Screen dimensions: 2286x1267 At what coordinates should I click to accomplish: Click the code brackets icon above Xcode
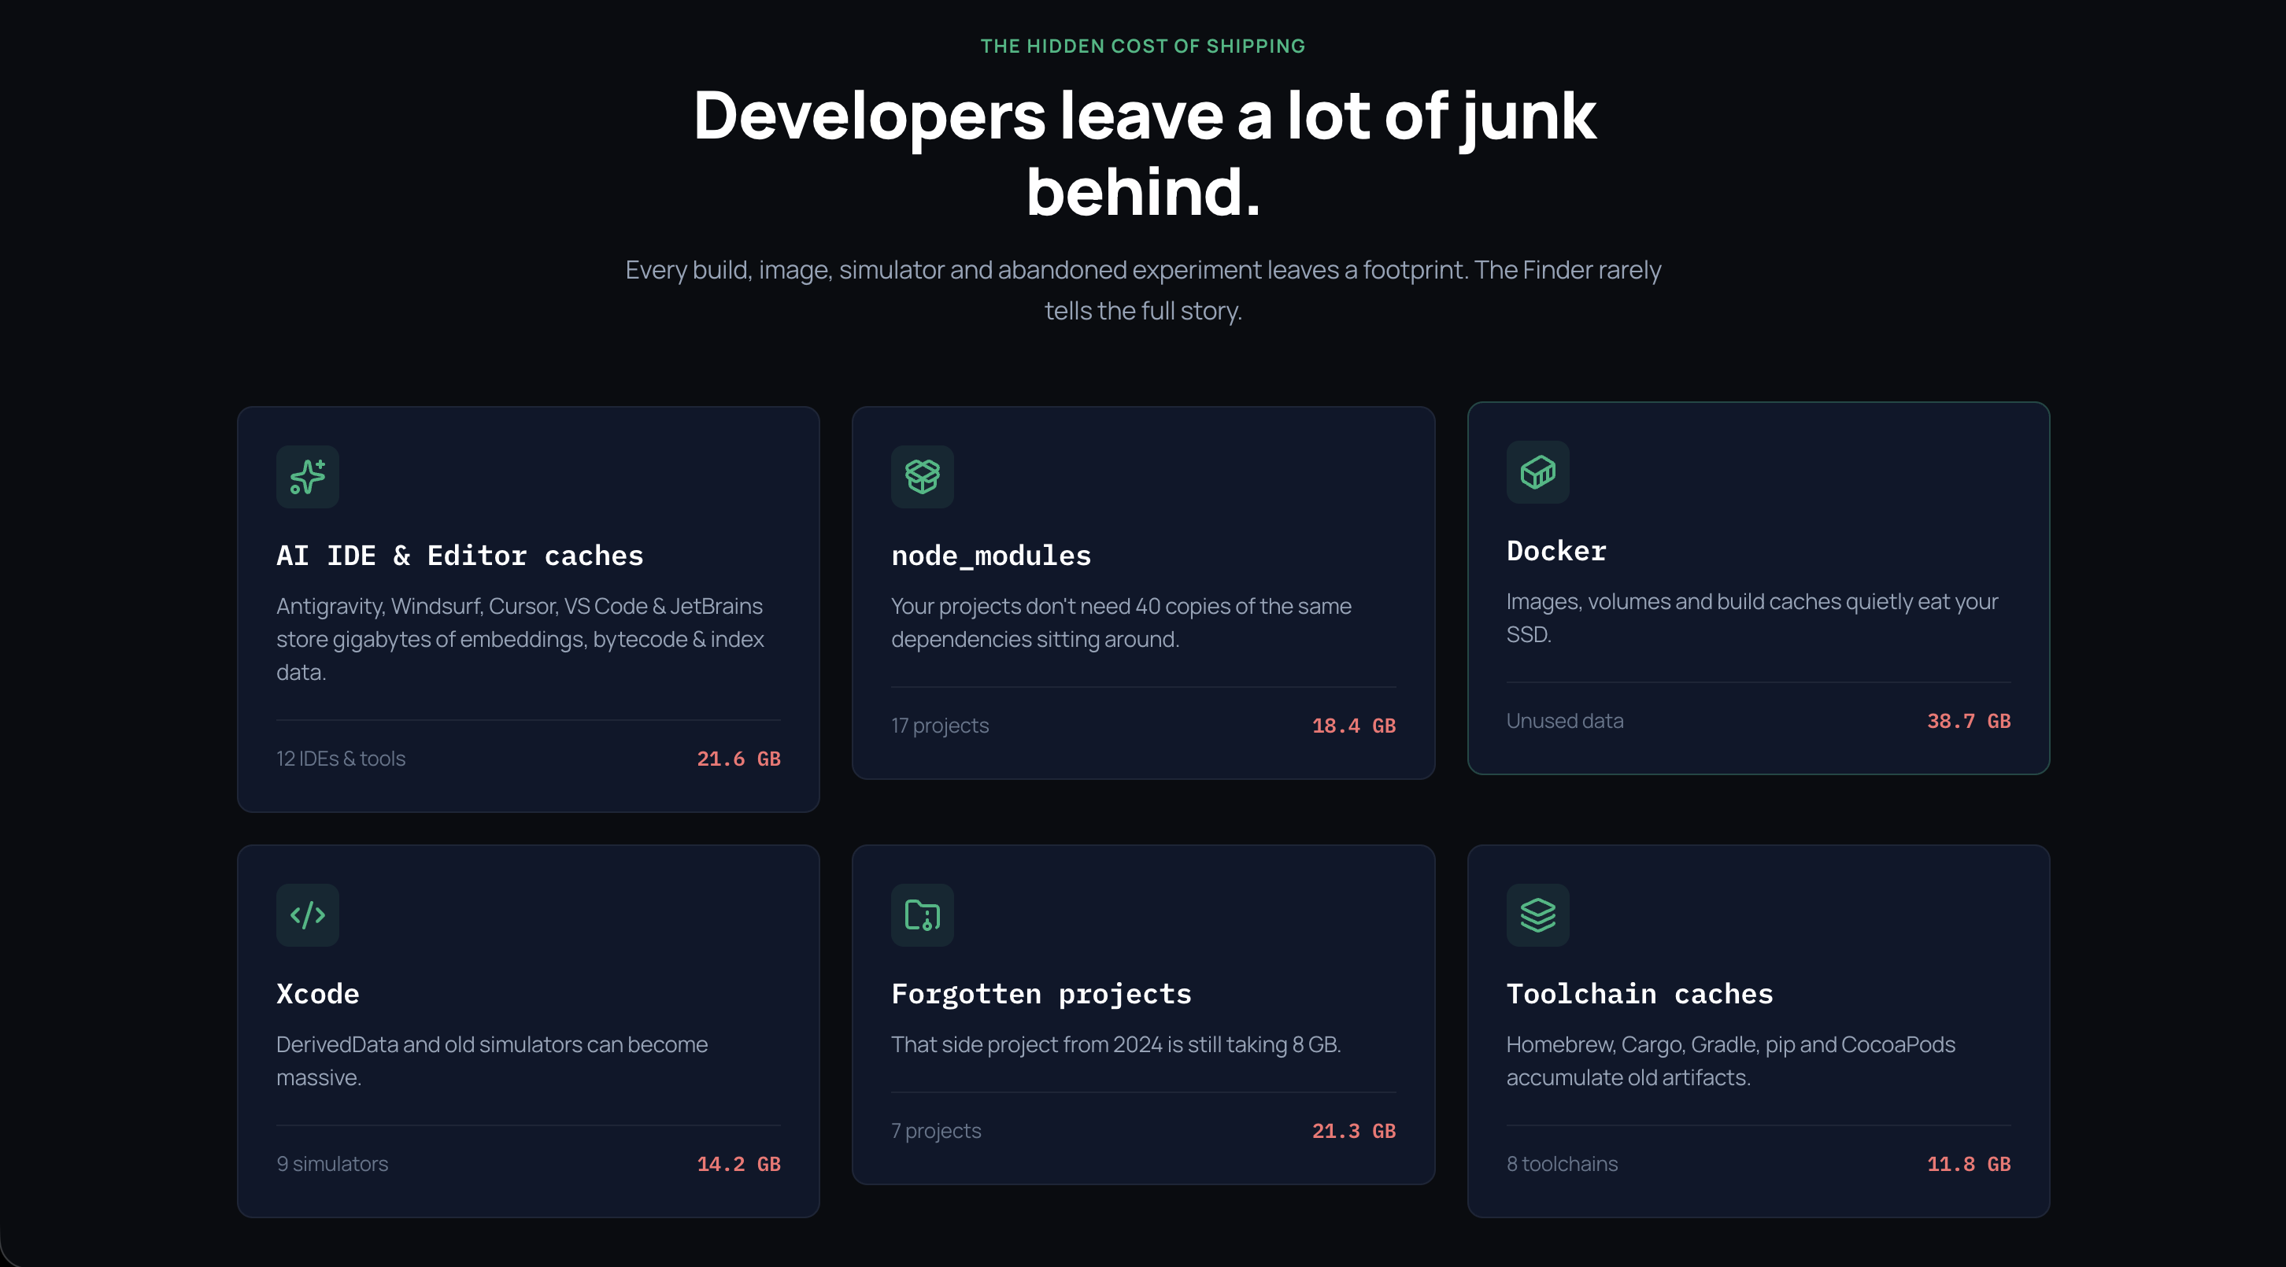pyautogui.click(x=307, y=914)
